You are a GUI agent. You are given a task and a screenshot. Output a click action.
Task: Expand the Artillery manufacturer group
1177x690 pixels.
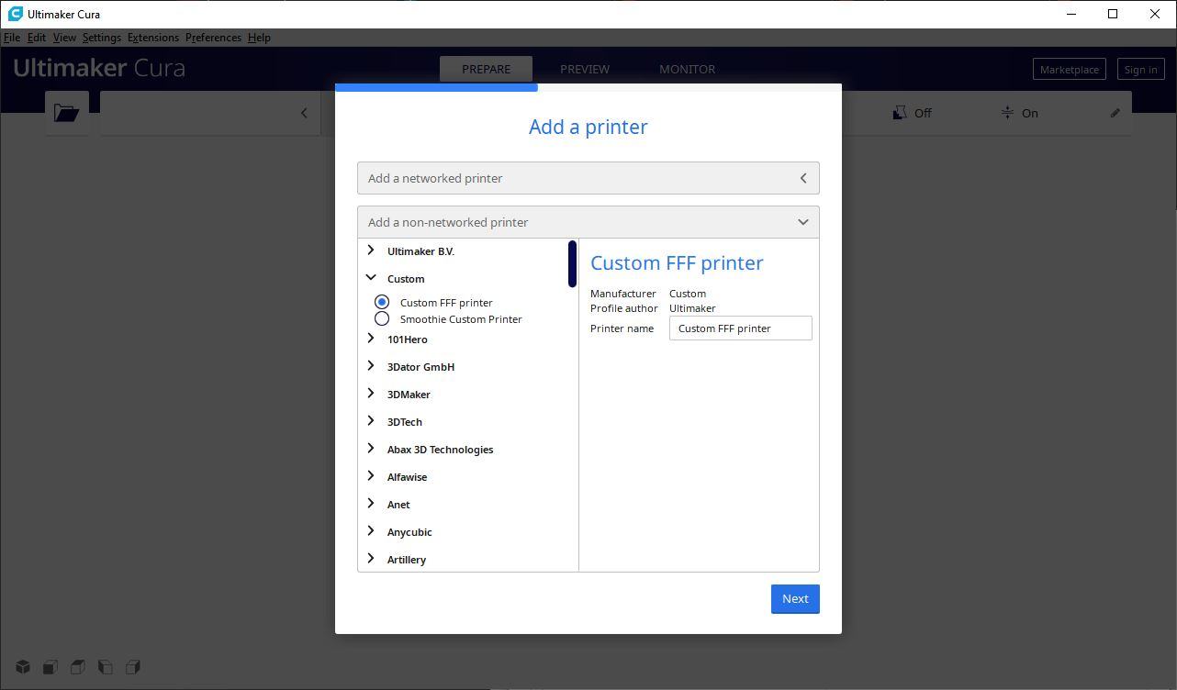371,559
